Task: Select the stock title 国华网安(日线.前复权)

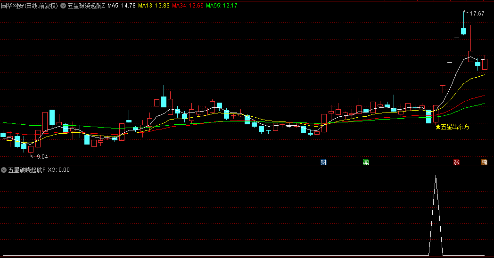Action: pyautogui.click(x=30, y=6)
